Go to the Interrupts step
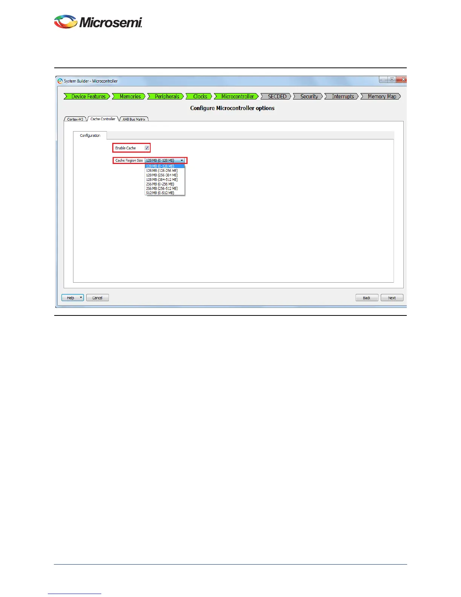The height and width of the screenshot is (597, 461). click(342, 96)
